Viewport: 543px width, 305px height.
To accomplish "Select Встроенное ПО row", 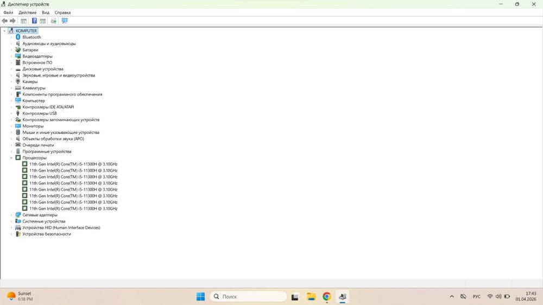I will pos(37,62).
